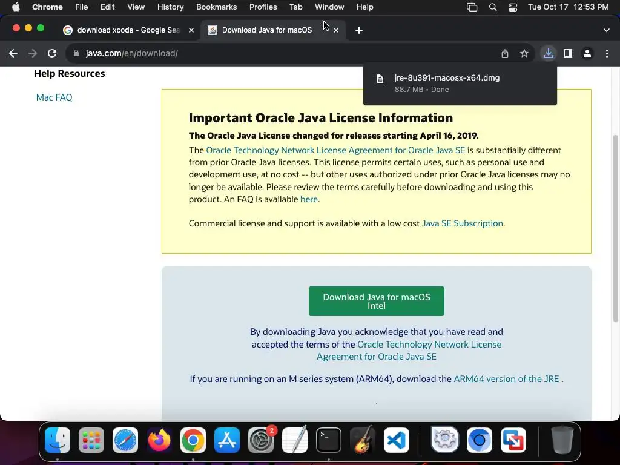
Task: Expand the tab search chevron
Action: tap(607, 30)
